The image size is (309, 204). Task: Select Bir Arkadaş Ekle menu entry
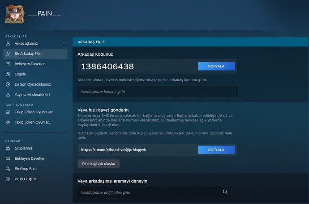(35, 54)
